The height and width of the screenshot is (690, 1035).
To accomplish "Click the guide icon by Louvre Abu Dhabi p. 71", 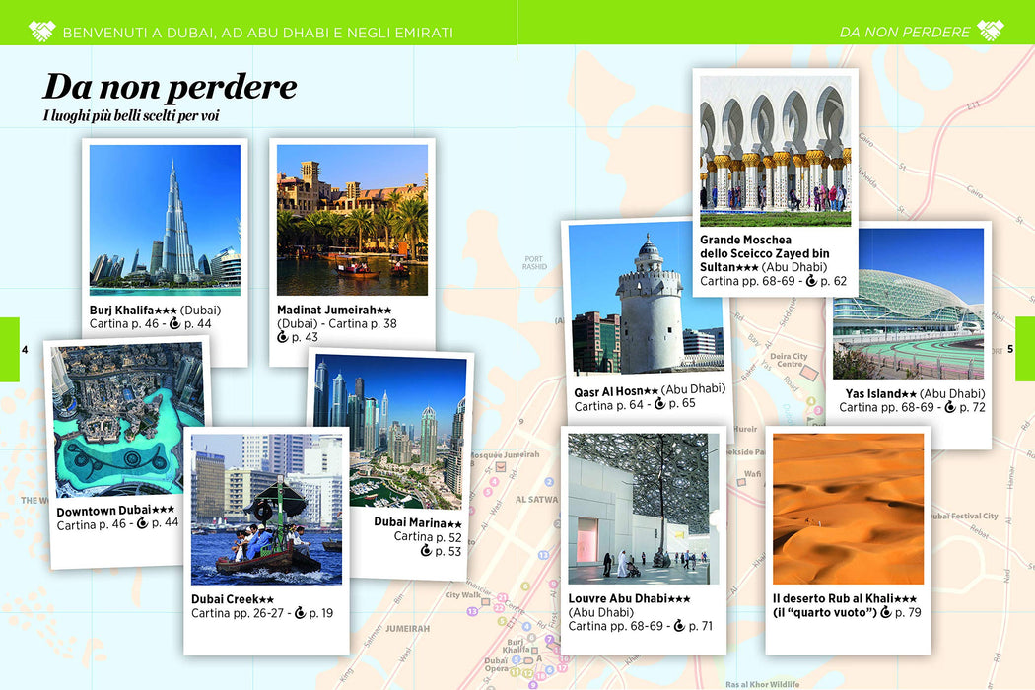I will click(x=679, y=625).
